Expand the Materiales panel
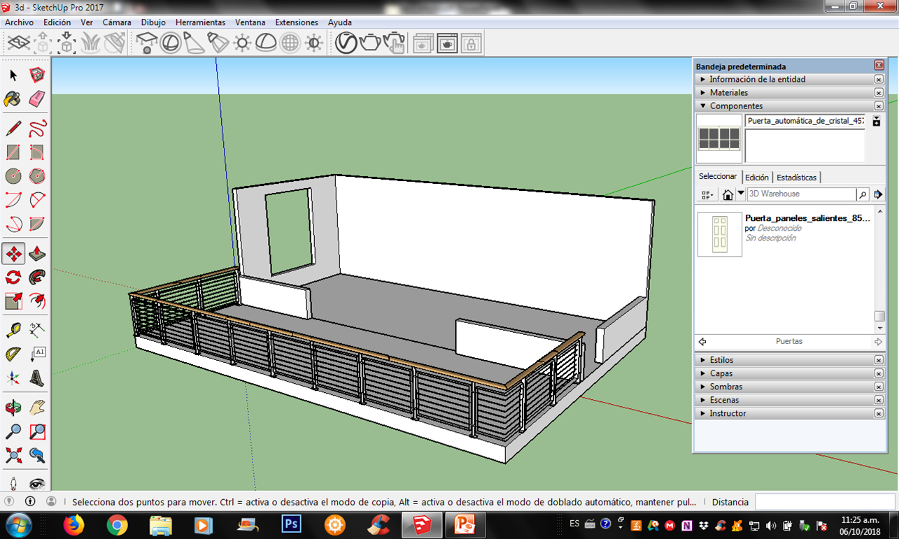 pos(728,92)
